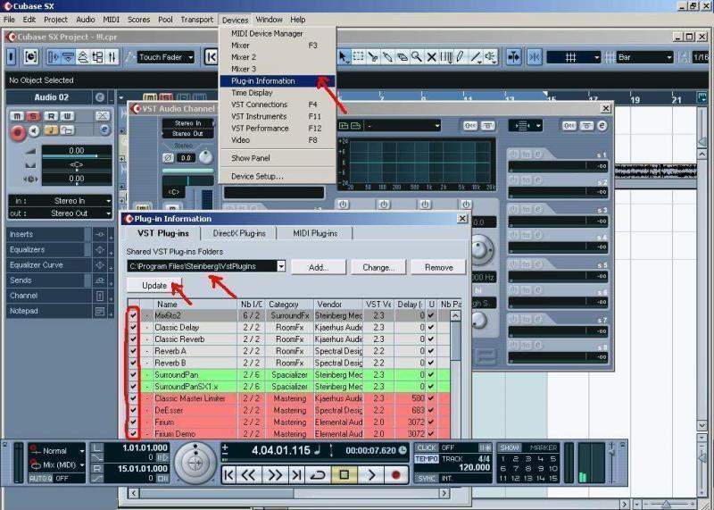Enable record on track Audio 02
The height and width of the screenshot is (510, 714).
[x=17, y=132]
